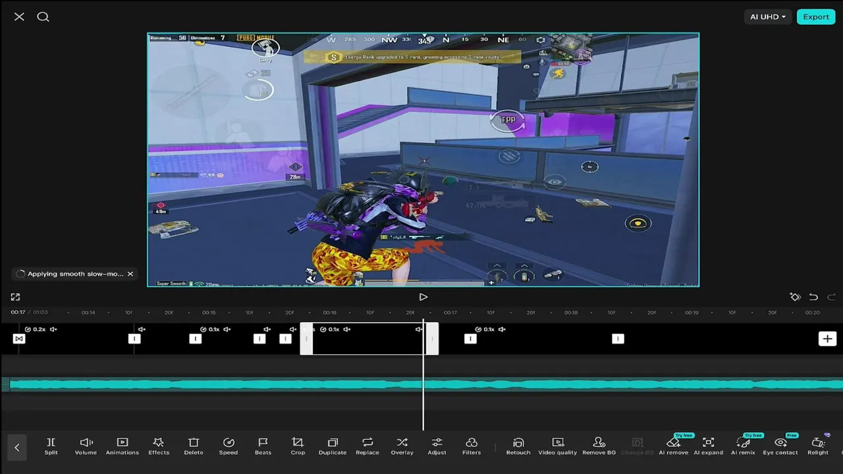
Task: Open the Volume tool
Action: (86, 446)
